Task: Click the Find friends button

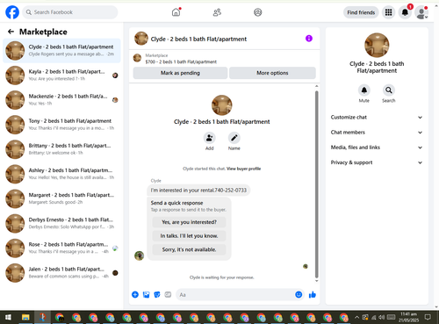Action: [x=361, y=12]
